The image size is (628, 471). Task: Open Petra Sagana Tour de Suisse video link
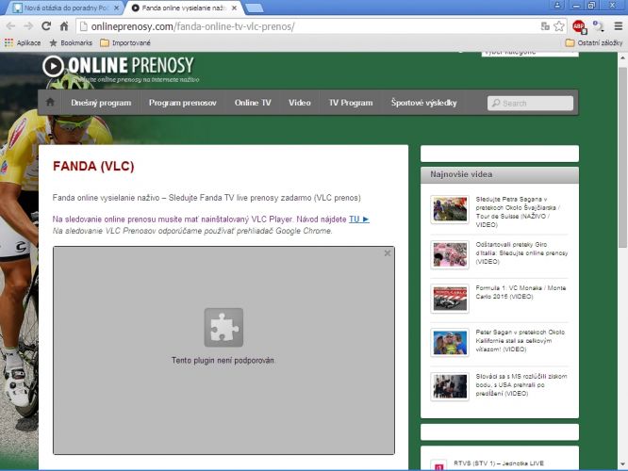518,212
